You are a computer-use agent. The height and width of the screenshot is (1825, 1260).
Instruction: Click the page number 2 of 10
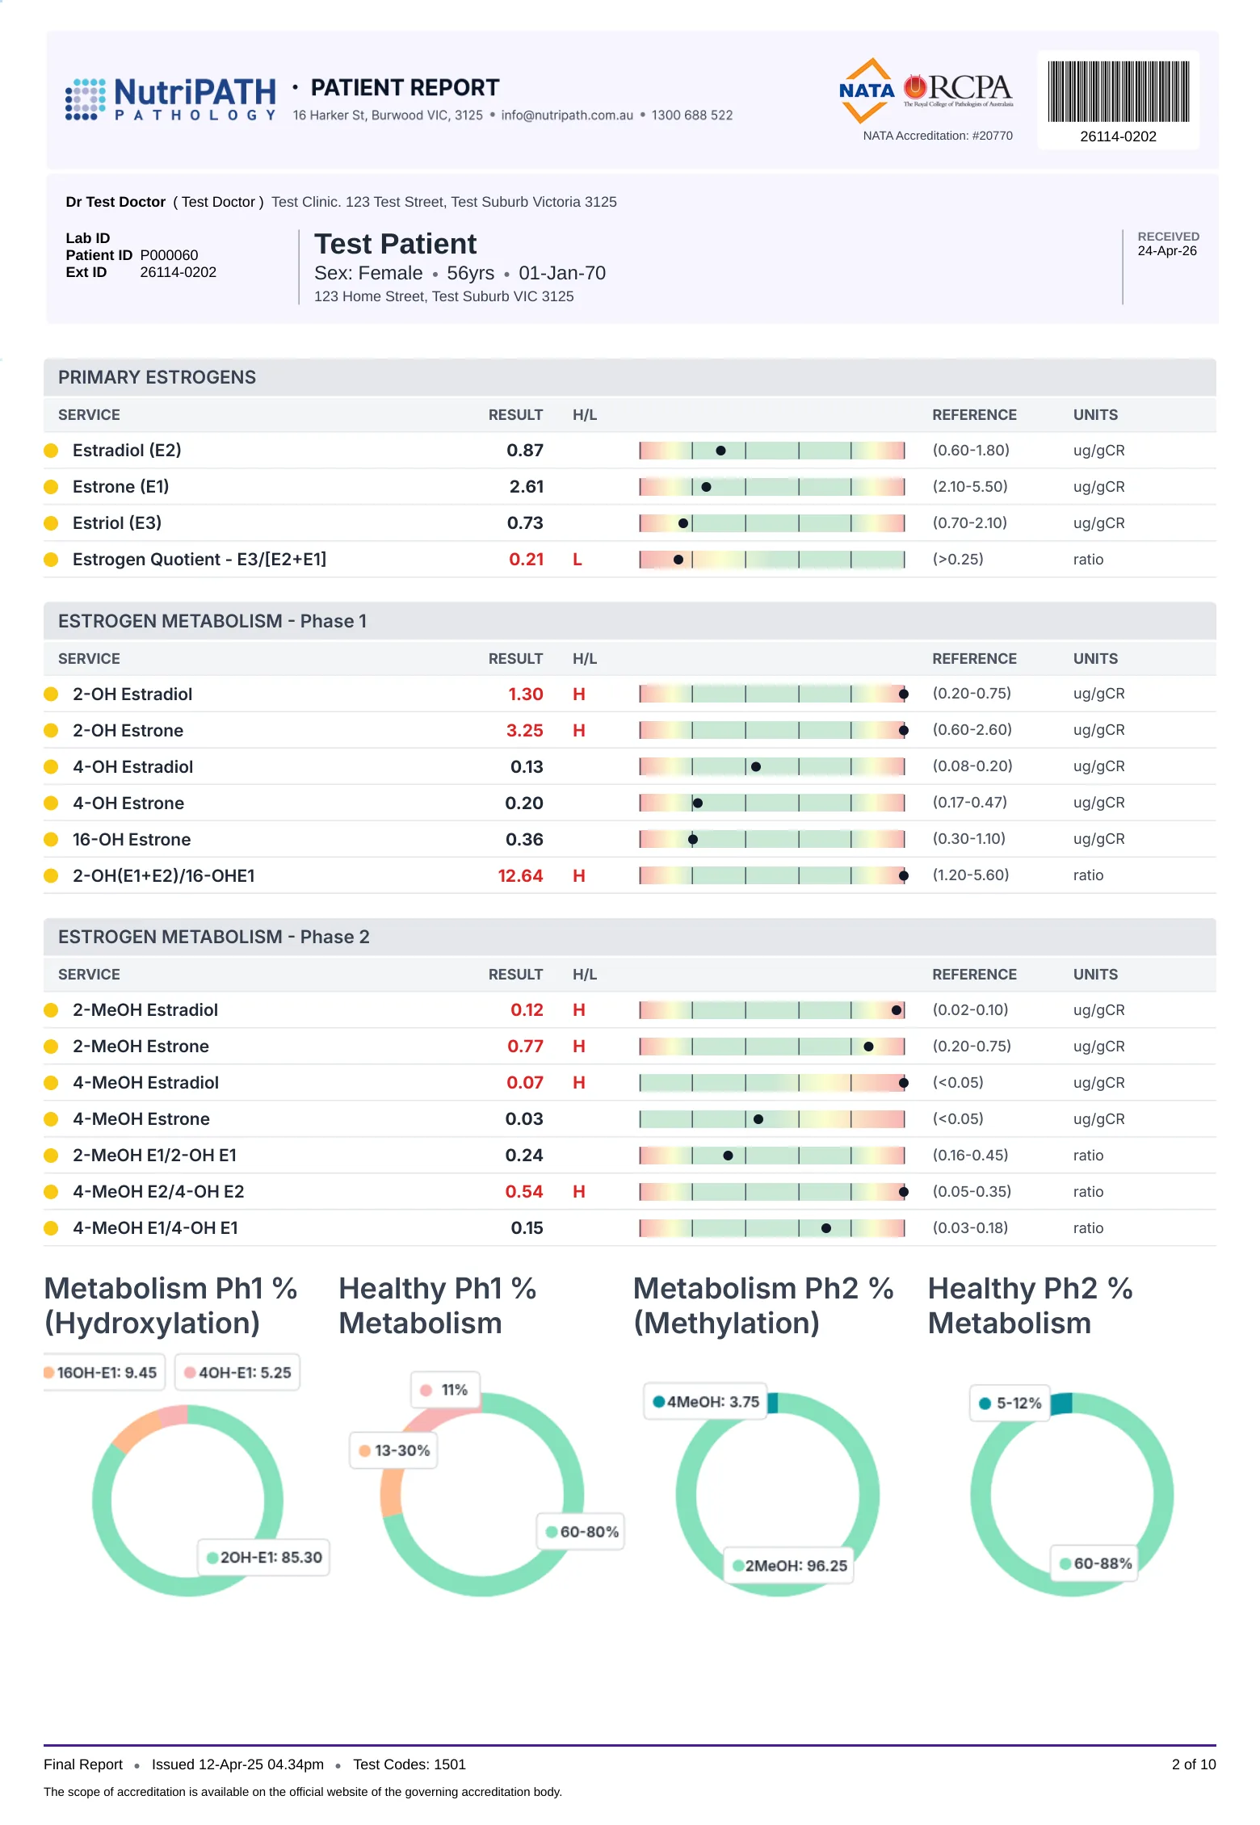[x=1194, y=1764]
